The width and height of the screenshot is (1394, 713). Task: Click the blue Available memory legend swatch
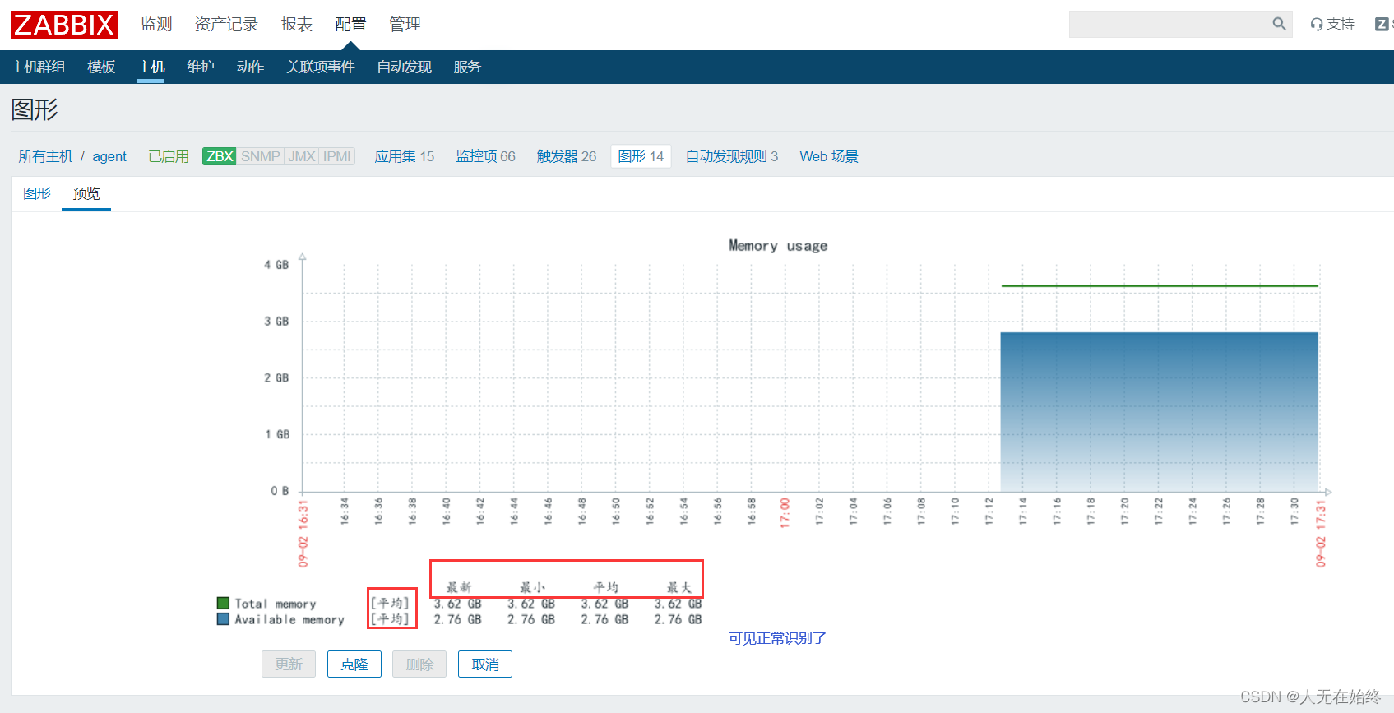coord(223,619)
